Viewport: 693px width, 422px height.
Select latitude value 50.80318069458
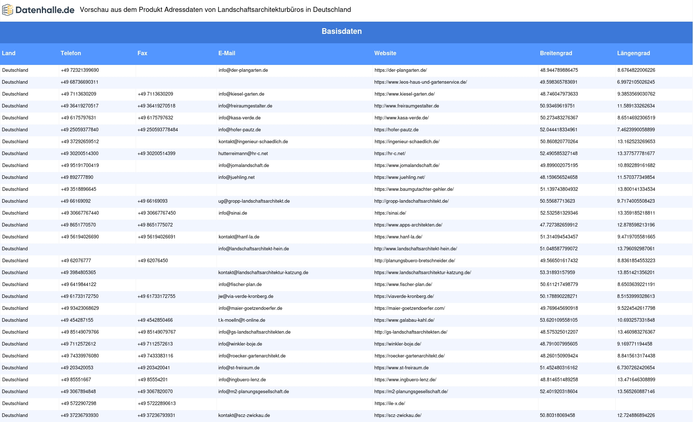tap(557, 416)
